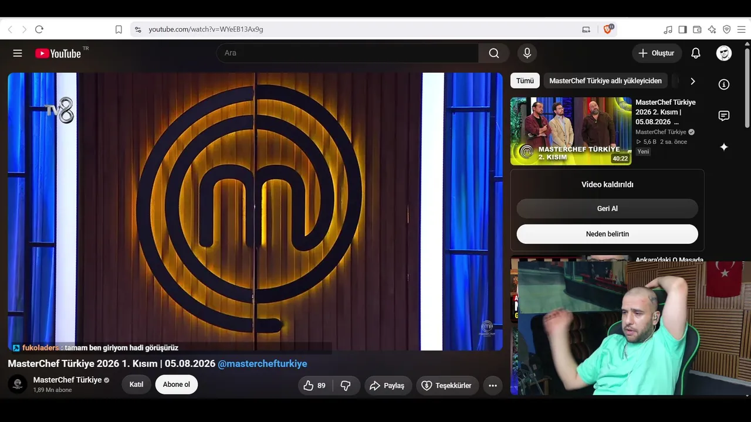Open the @masterchefturkiye handle link
751x422 pixels.
tap(262, 364)
